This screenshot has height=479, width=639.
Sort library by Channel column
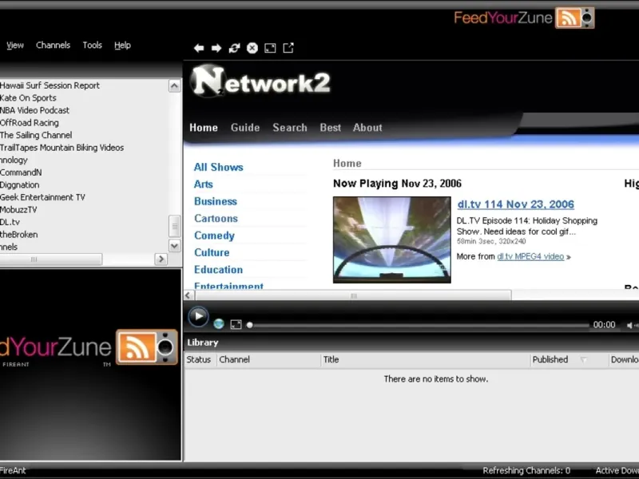[x=268, y=360]
